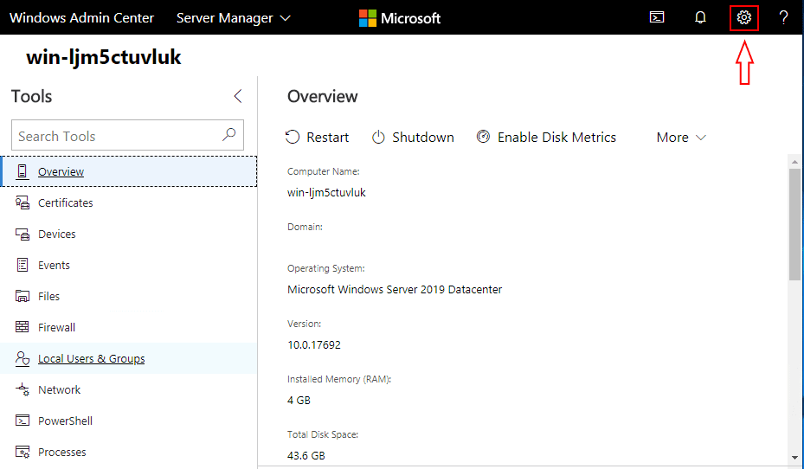Click Enable Disk Metrics
This screenshot has height=469, width=804.
546,137
